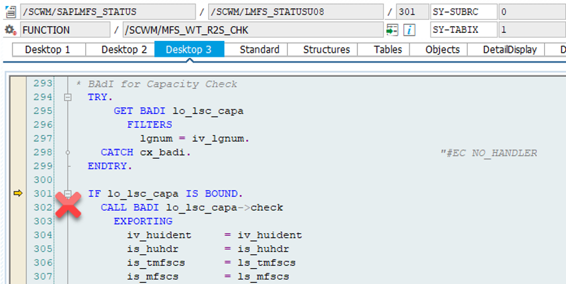Viewport: 566px width, 284px height.
Task: Click line number 298
Action: [43, 153]
